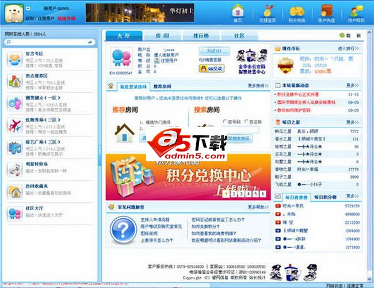This screenshot has width=374, height=288.
Task: Switch to the 大厅 tab
Action: click(124, 36)
